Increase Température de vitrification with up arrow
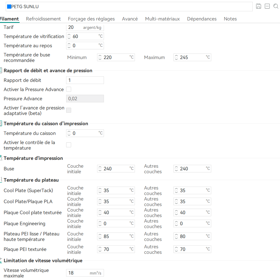The height and width of the screenshot is (279, 280). [69, 35]
